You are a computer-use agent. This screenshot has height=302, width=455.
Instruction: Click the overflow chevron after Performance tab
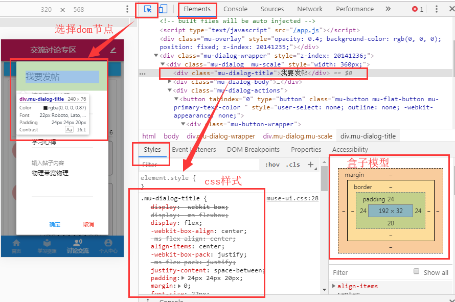(387, 9)
